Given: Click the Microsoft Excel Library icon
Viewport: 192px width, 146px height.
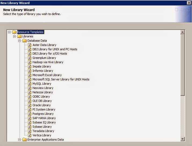Looking at the screenshot, I should point(30,75).
